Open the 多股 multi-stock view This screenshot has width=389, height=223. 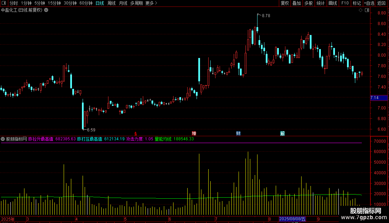coord(308,3)
